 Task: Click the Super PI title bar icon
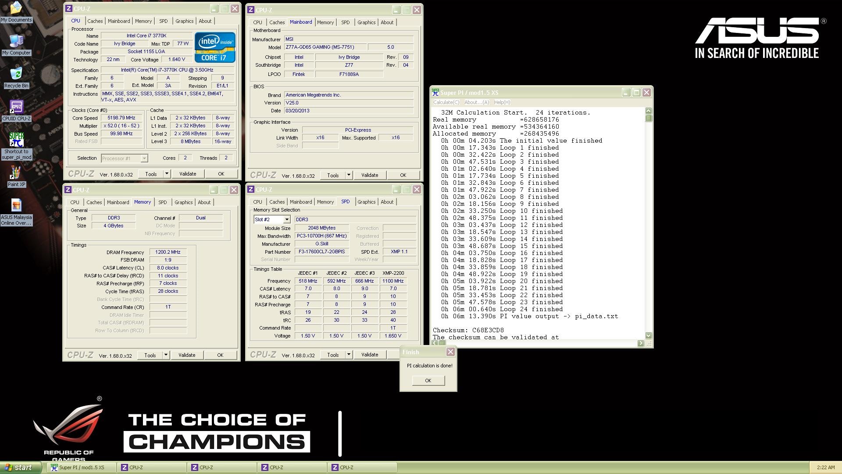(x=435, y=92)
